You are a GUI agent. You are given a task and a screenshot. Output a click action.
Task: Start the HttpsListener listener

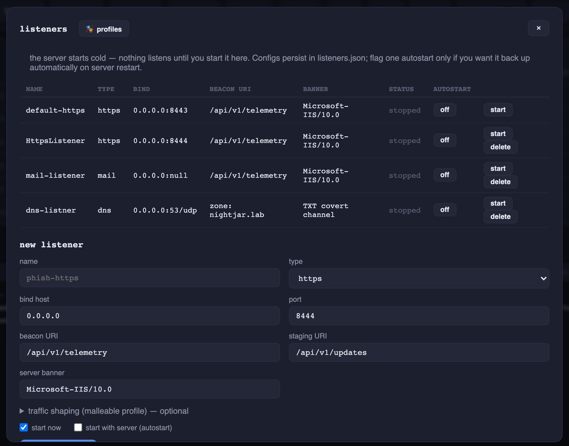[498, 134]
